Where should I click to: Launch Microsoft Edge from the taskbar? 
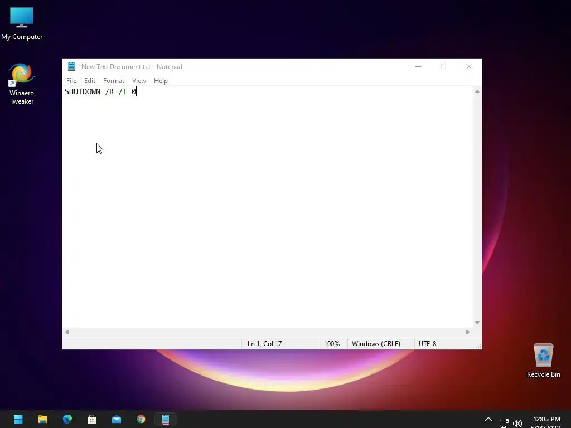67,419
